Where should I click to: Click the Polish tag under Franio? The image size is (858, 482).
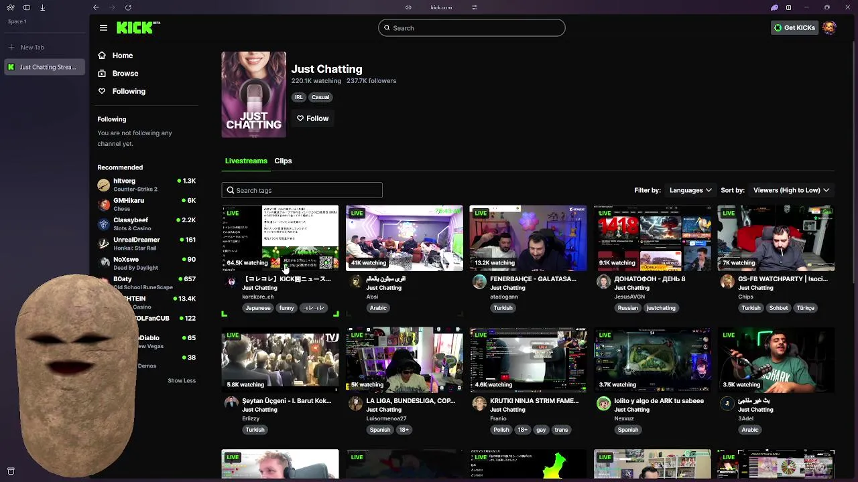pyautogui.click(x=501, y=430)
